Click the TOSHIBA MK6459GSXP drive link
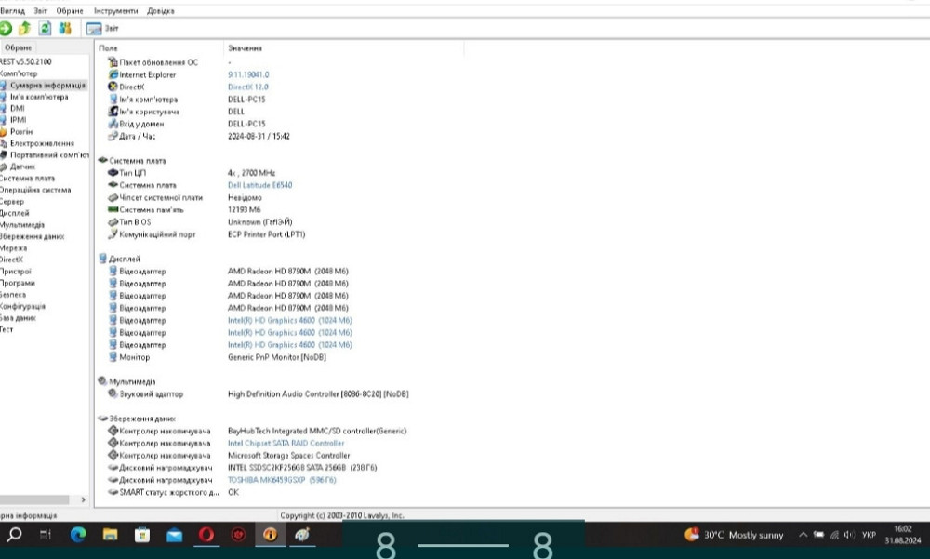 269,480
